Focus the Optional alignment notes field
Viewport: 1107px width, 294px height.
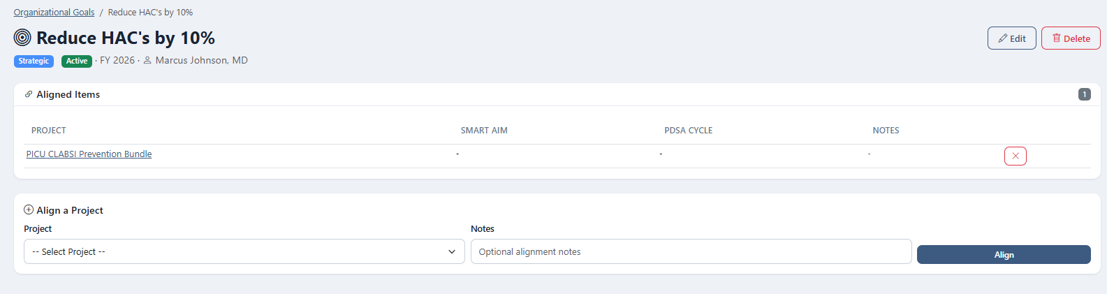[x=691, y=251]
